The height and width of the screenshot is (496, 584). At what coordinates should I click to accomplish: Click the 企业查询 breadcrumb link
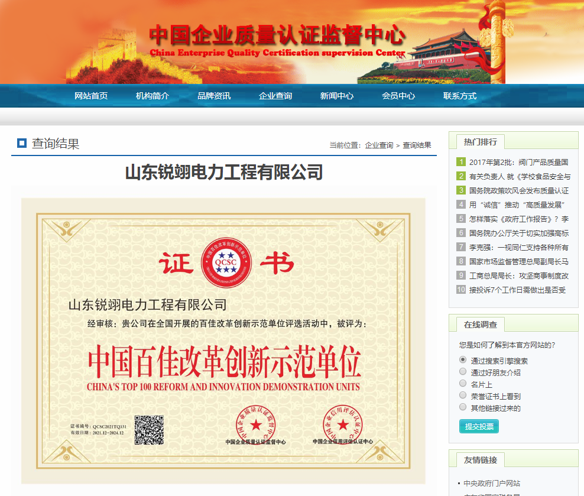tap(379, 145)
